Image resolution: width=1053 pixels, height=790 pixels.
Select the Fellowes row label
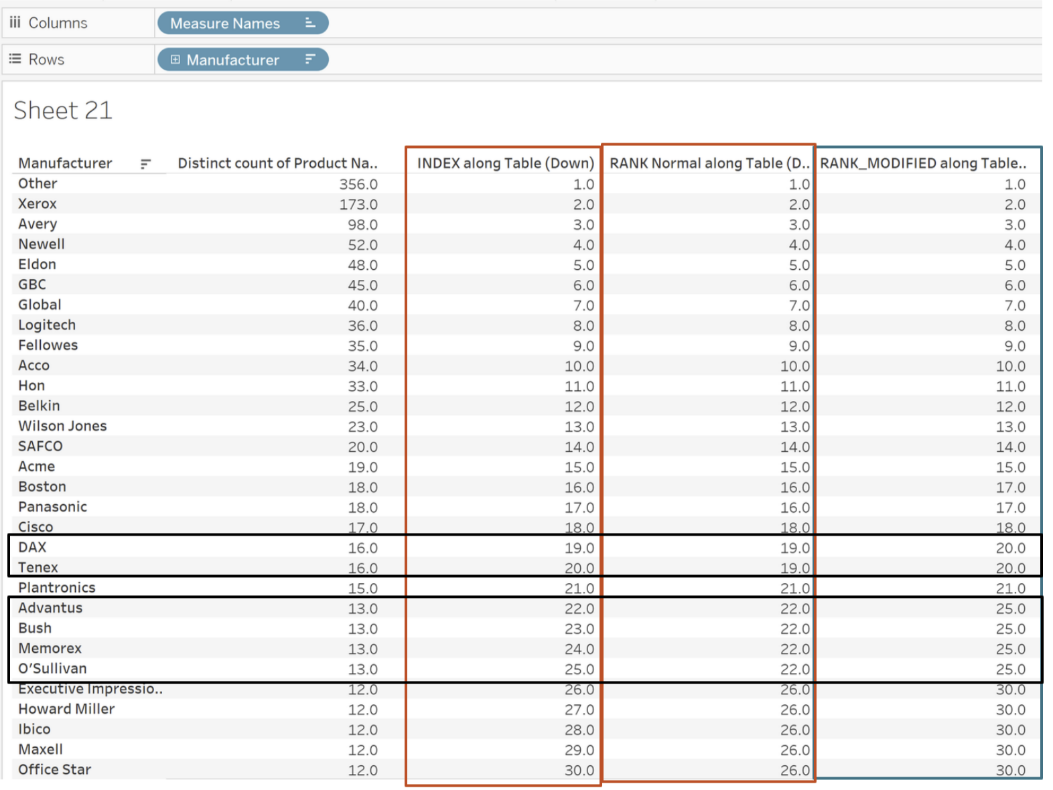pyautogui.click(x=48, y=345)
